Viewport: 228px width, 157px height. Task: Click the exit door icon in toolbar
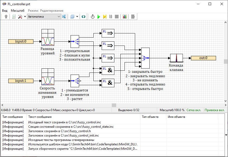point(133,17)
